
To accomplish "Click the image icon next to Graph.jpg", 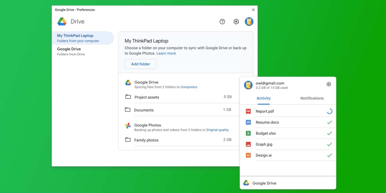I will 248,144.
